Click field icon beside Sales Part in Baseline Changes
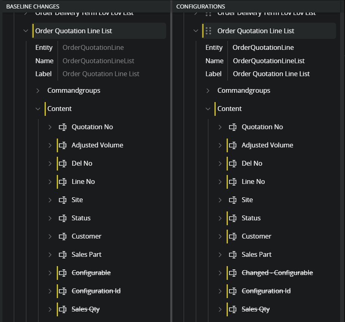The width and height of the screenshot is (345, 322). click(x=63, y=255)
